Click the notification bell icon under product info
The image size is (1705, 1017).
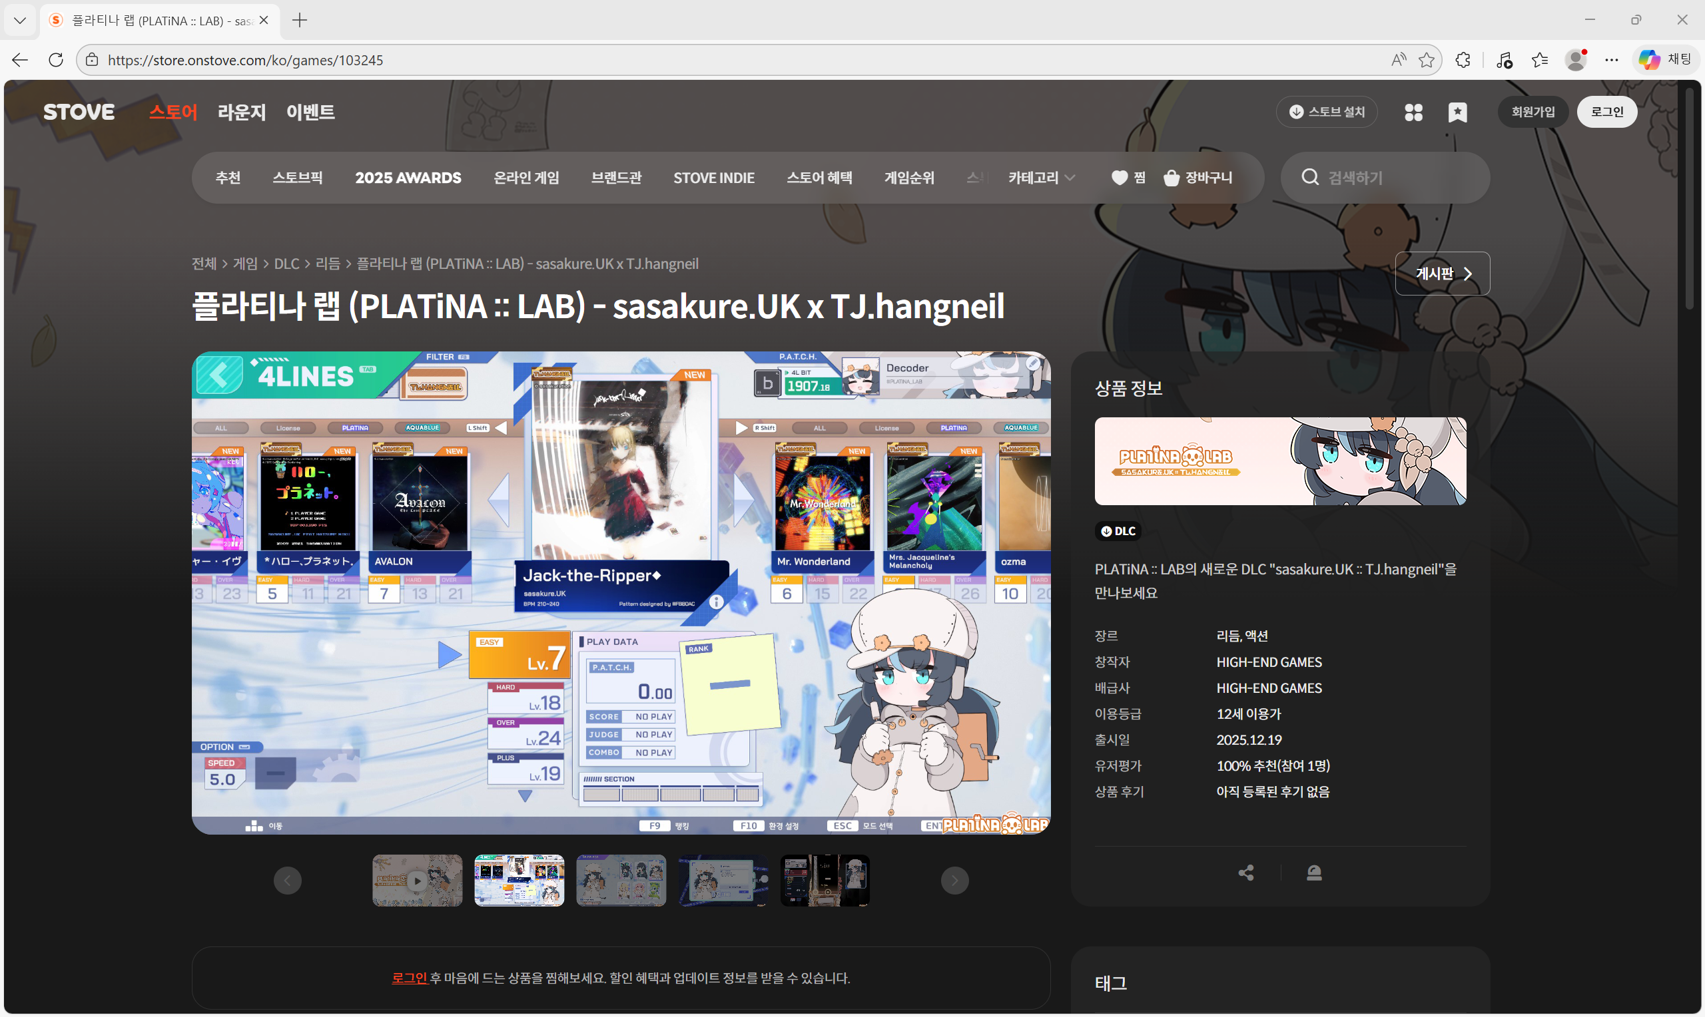[x=1313, y=873]
